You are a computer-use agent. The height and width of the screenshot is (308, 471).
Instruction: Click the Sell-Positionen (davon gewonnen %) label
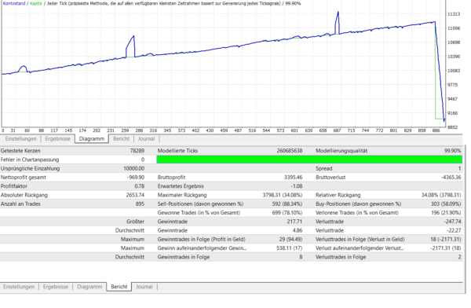click(200, 204)
